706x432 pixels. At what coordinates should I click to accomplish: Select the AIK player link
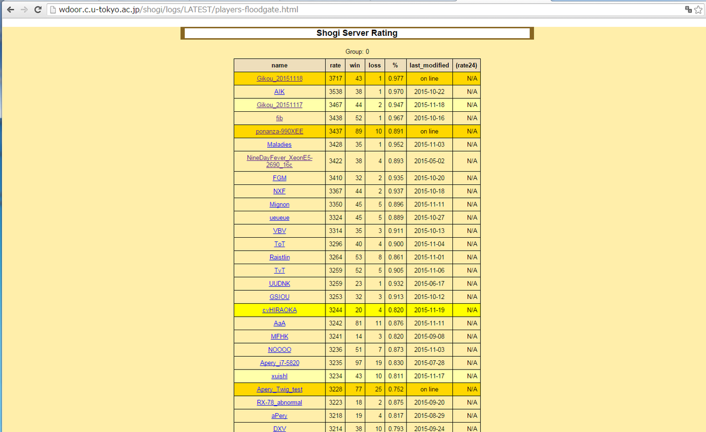click(x=279, y=91)
